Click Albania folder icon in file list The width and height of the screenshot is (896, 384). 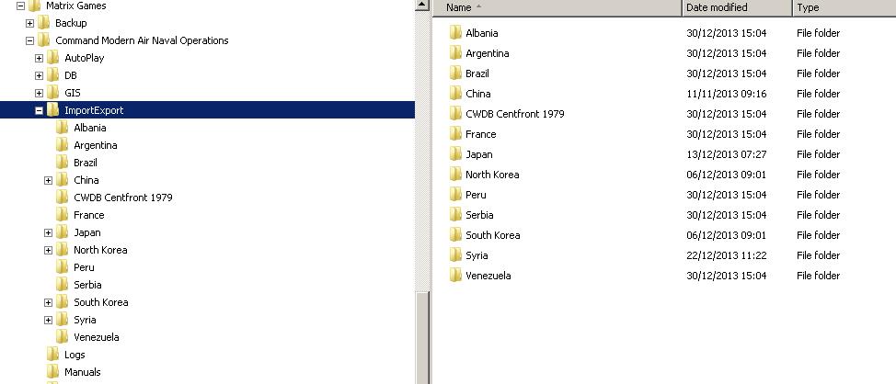(x=455, y=32)
